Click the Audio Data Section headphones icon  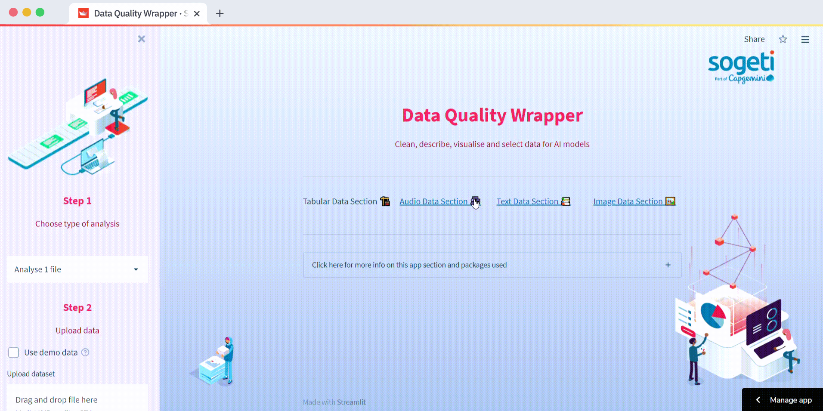coord(475,201)
